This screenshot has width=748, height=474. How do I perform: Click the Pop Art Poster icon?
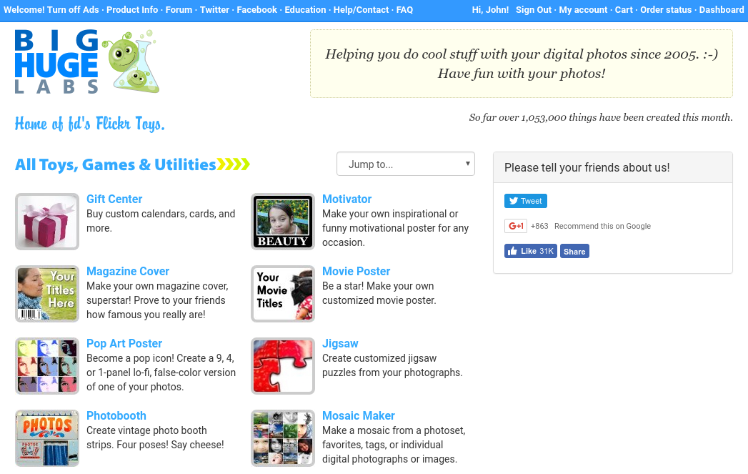tap(47, 366)
